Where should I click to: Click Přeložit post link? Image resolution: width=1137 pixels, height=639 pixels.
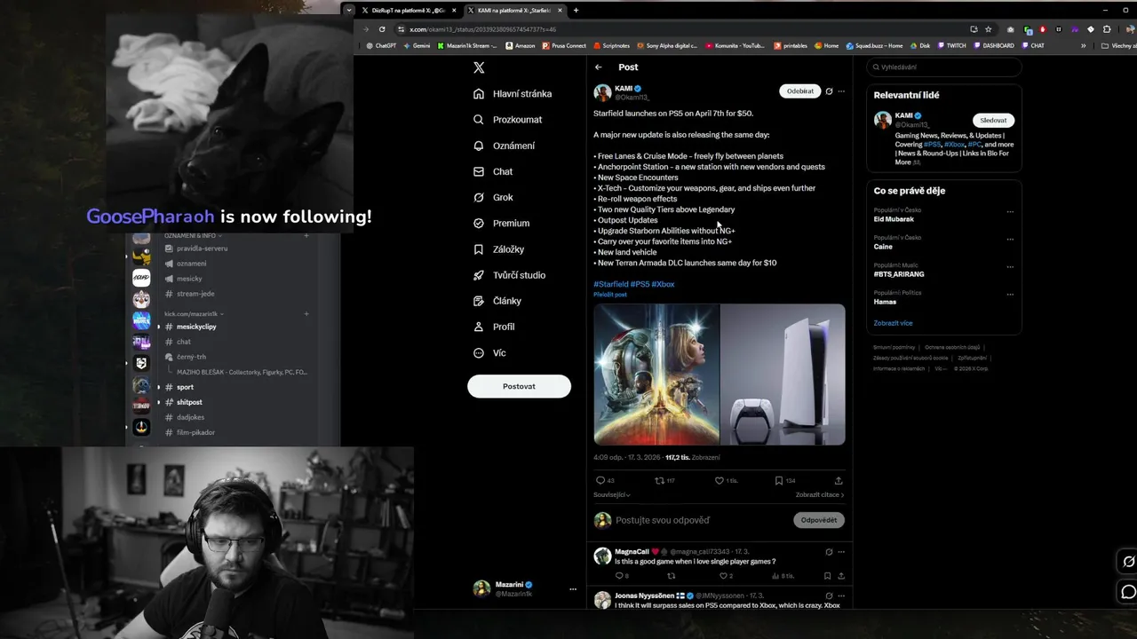(610, 295)
